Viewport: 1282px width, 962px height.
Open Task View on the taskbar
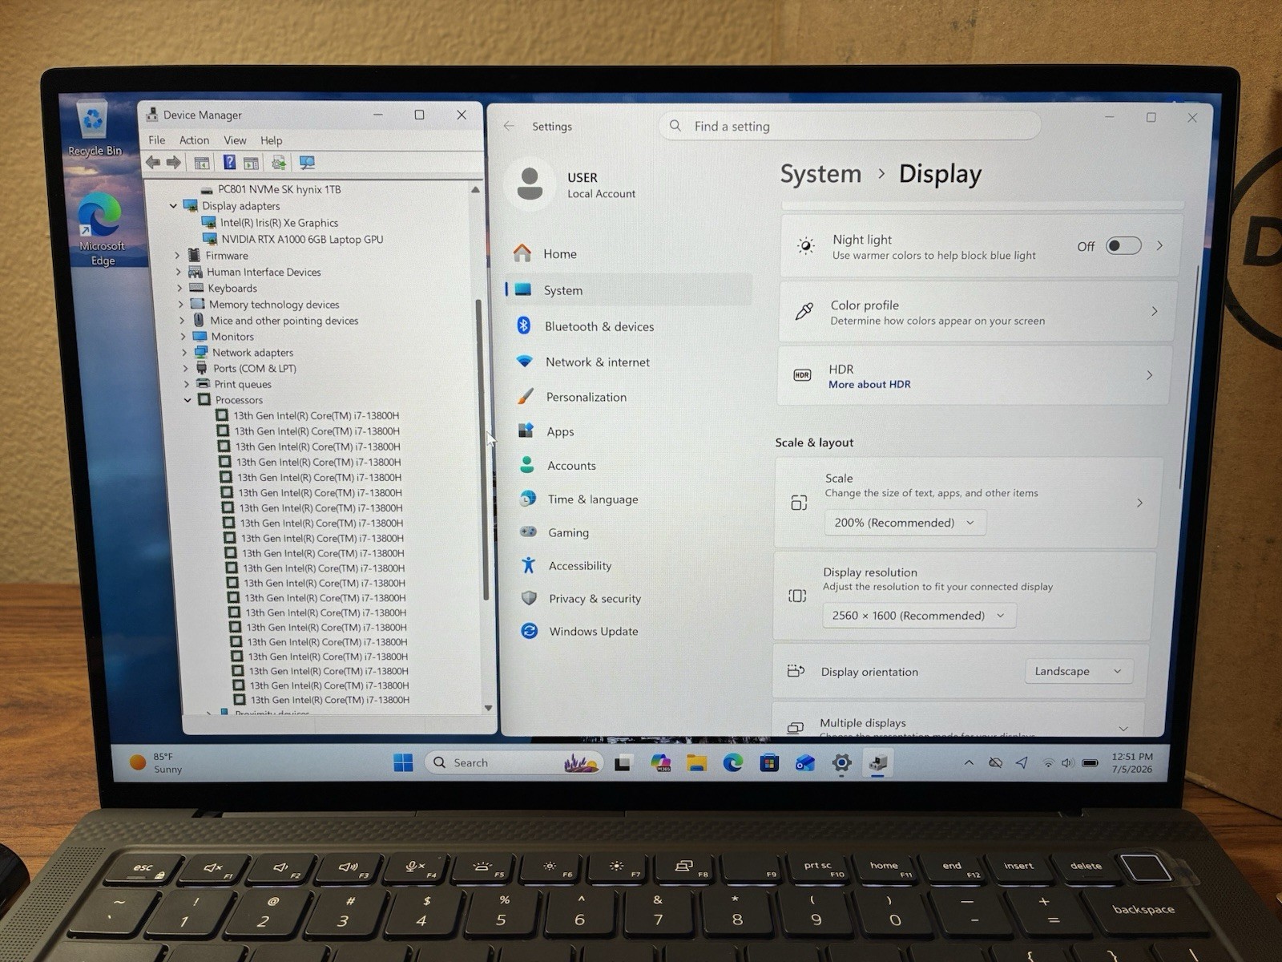tap(623, 763)
